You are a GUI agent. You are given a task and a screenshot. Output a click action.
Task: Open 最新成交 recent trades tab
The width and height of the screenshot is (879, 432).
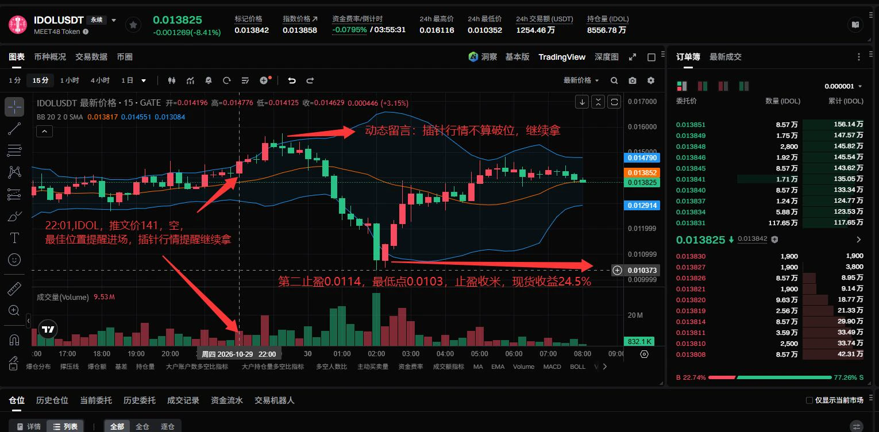pos(726,57)
